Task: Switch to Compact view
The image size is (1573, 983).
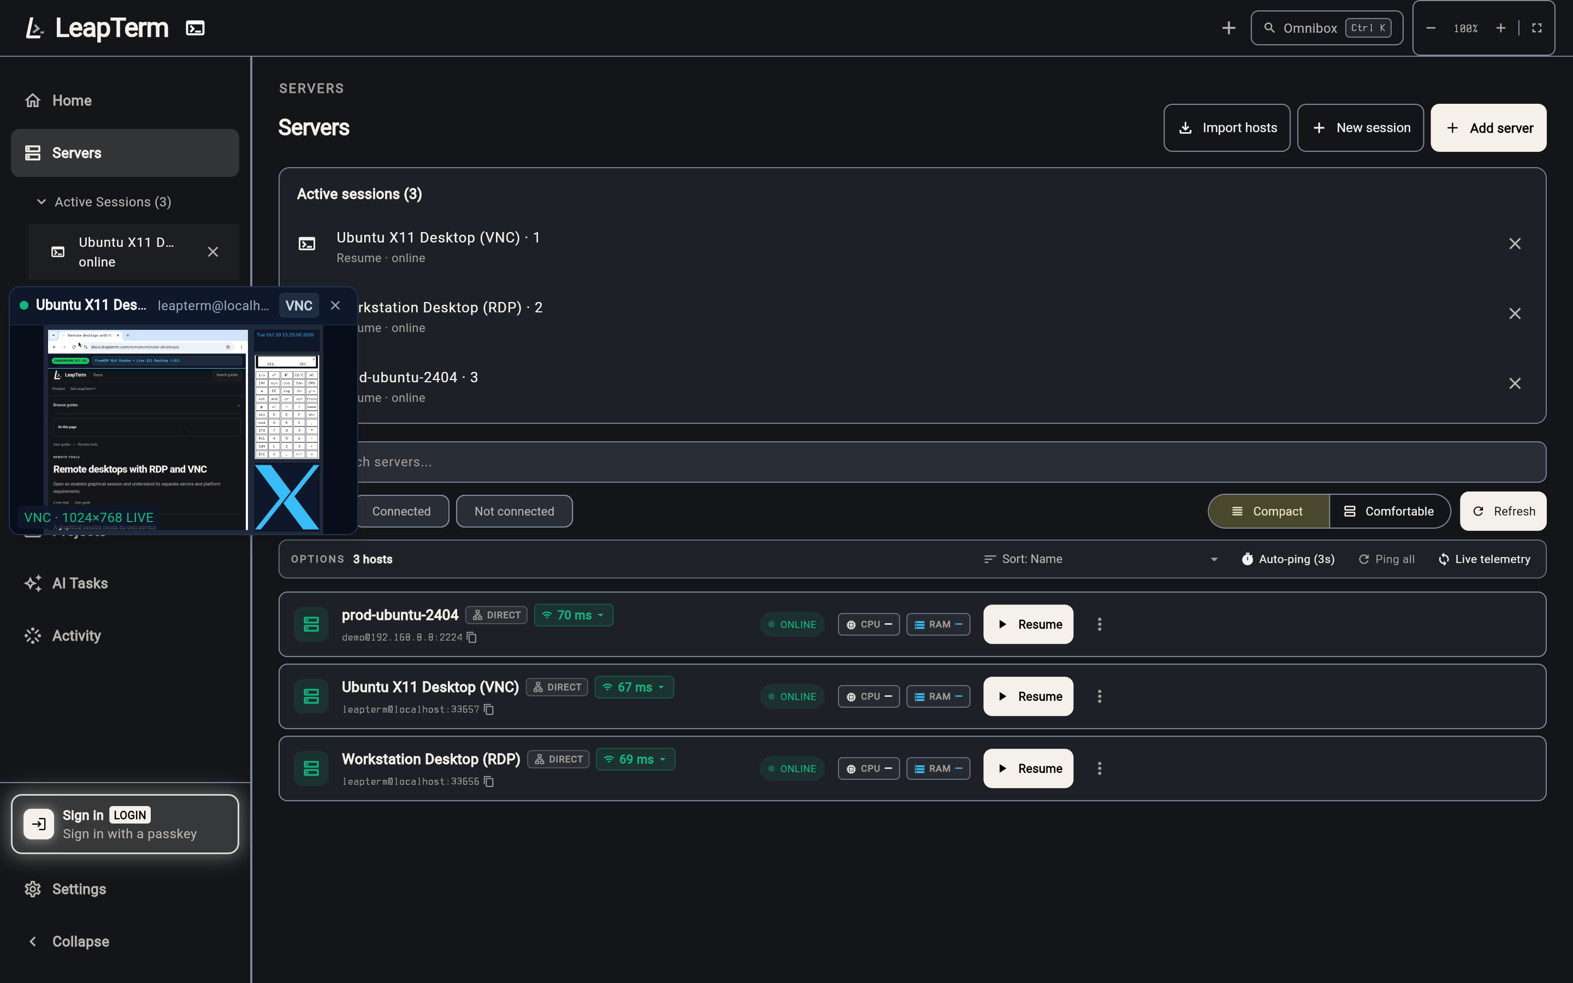Action: (1268, 512)
